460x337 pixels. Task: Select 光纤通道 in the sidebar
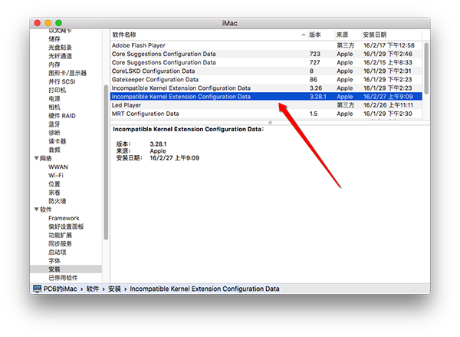60,56
